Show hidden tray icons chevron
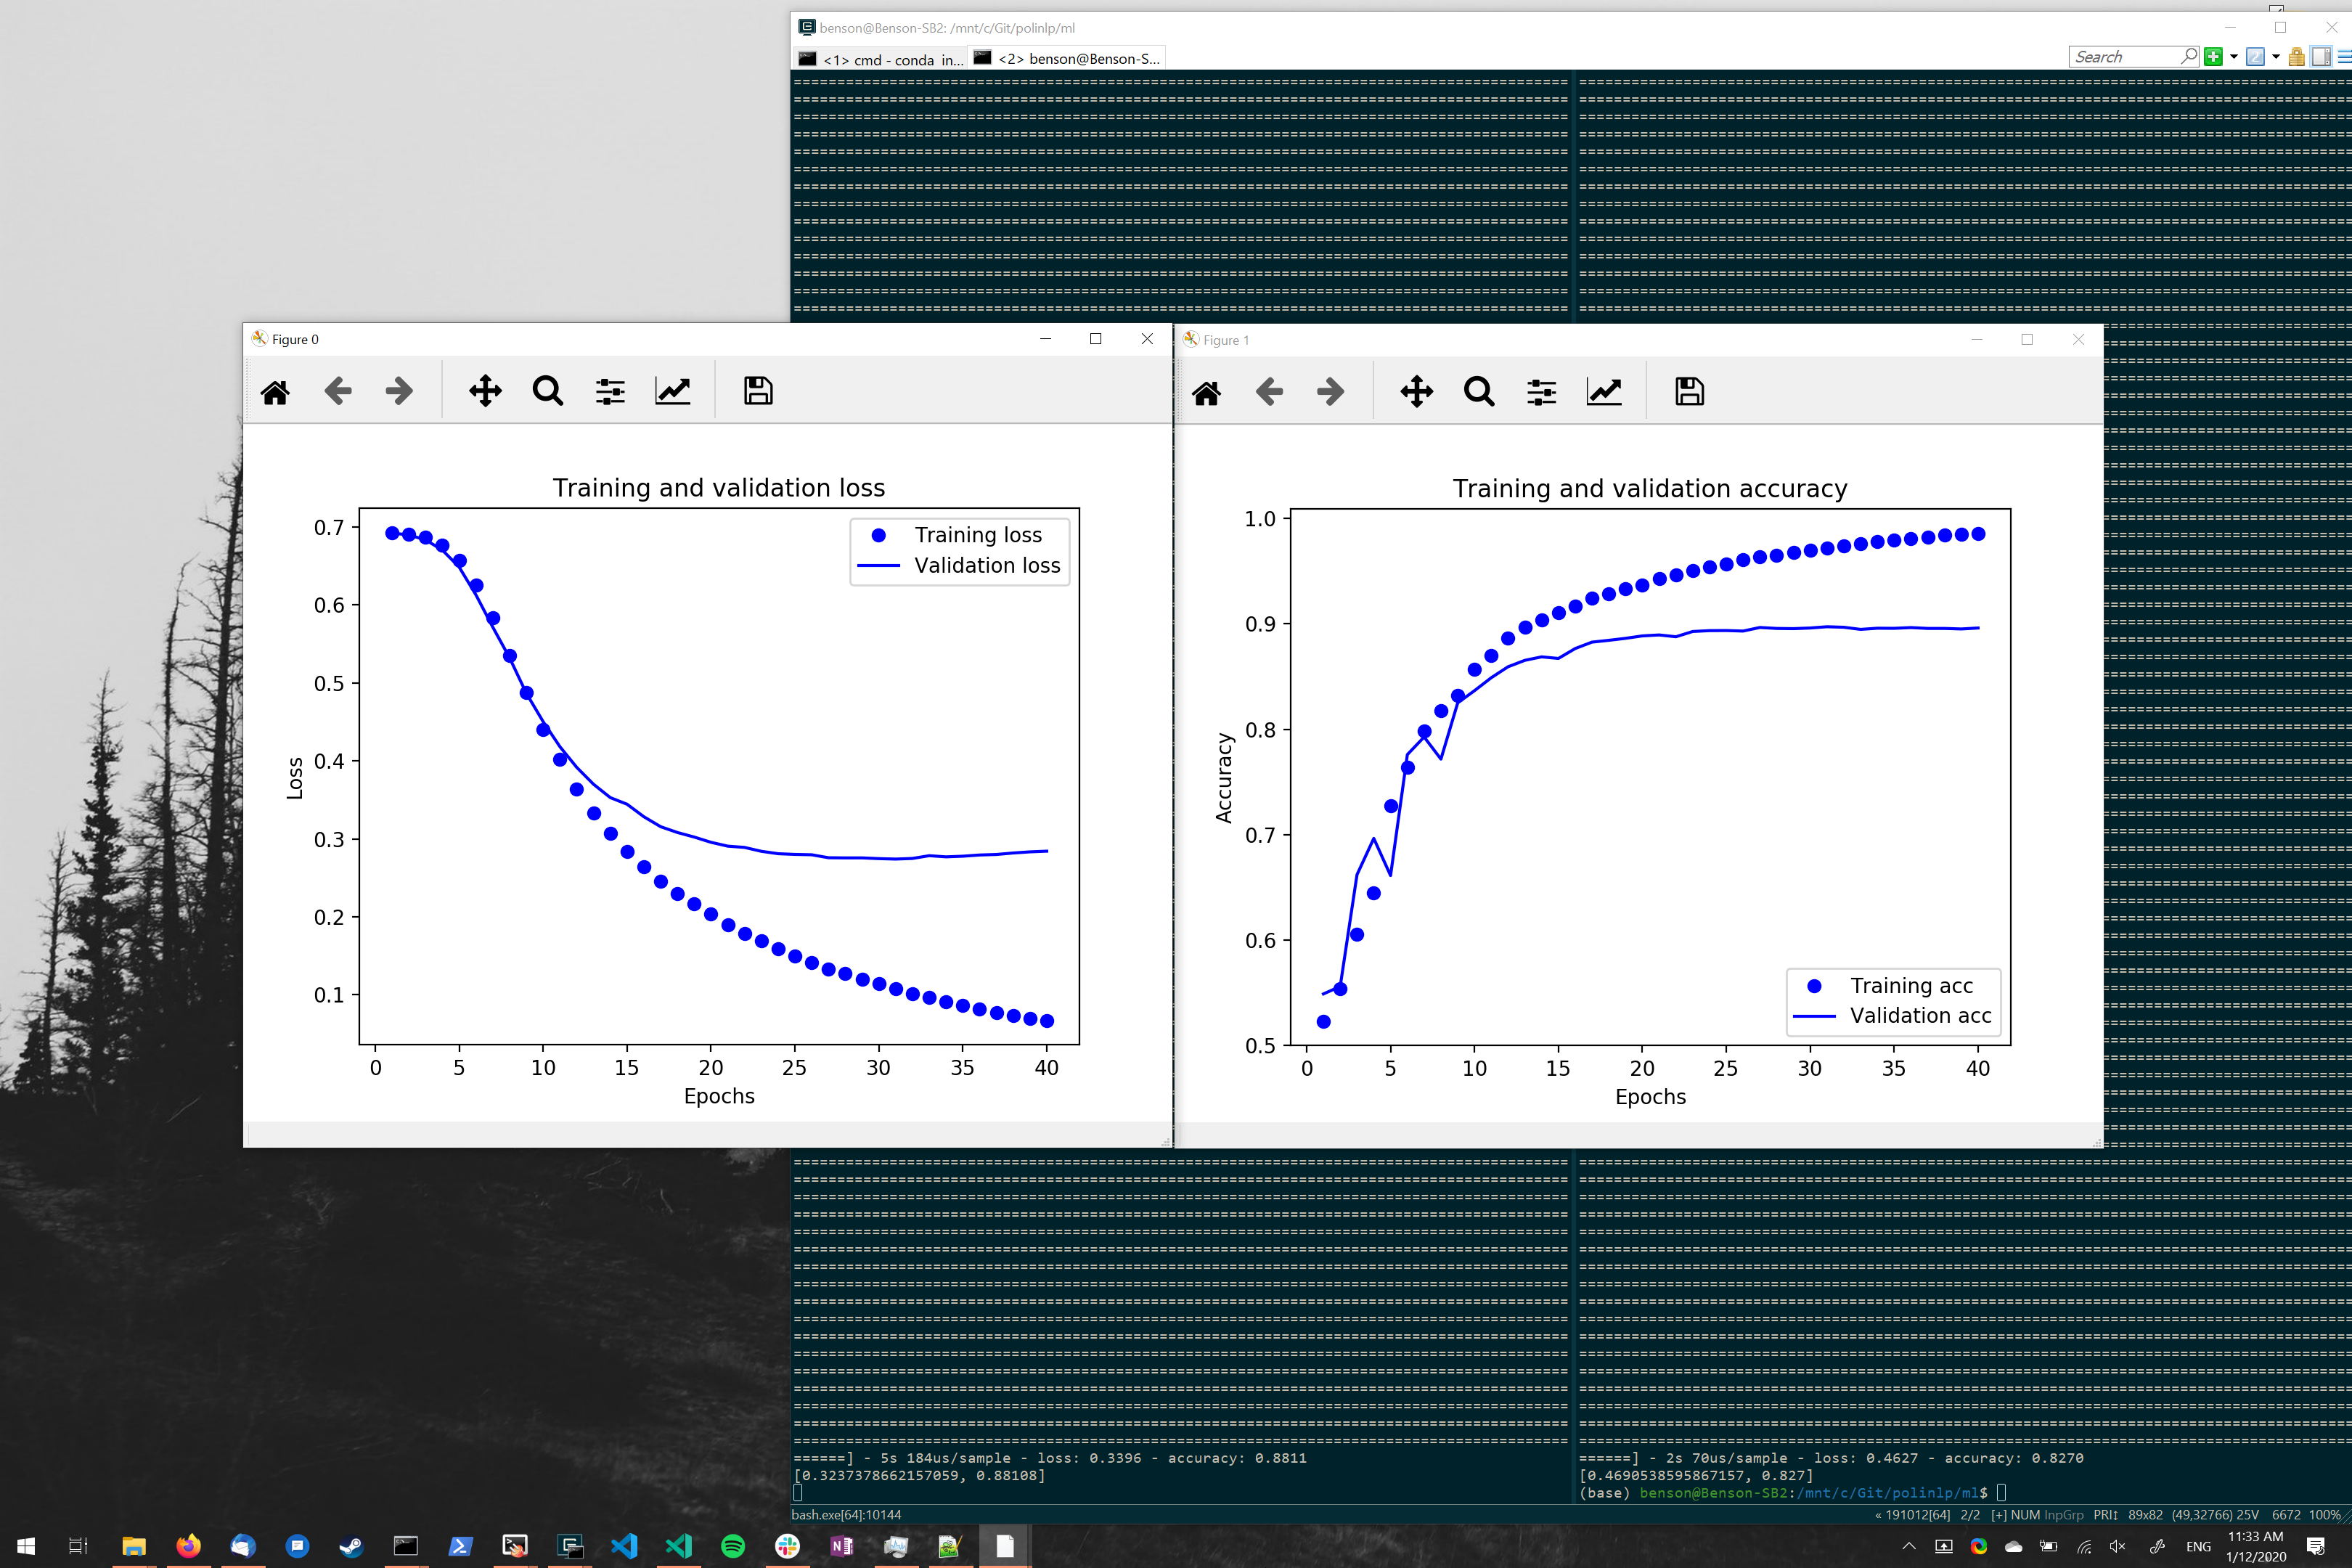 [1909, 1546]
